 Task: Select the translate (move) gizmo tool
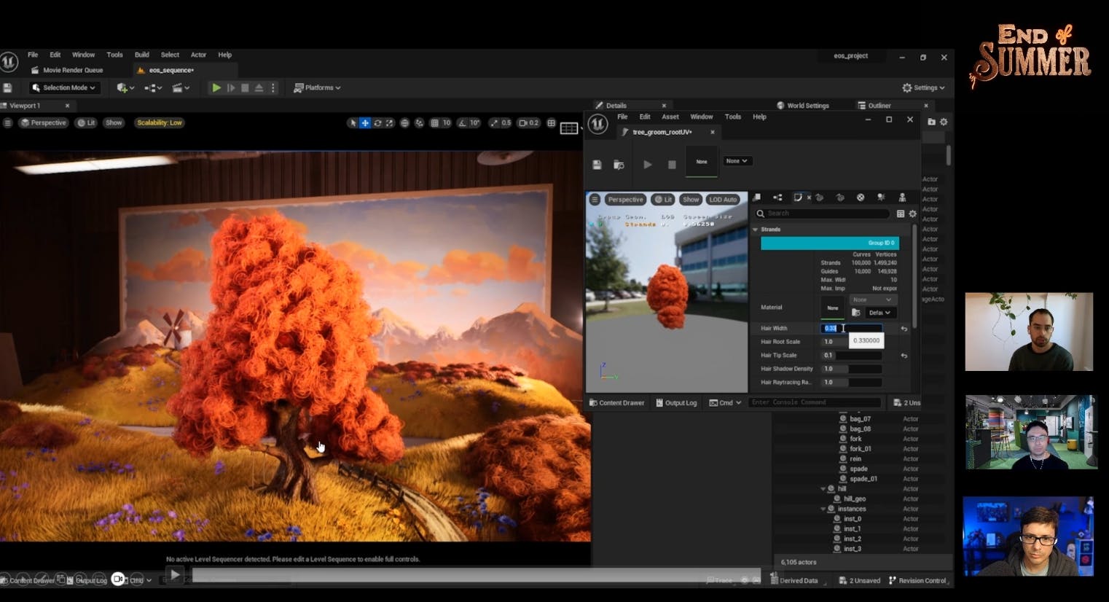point(365,123)
